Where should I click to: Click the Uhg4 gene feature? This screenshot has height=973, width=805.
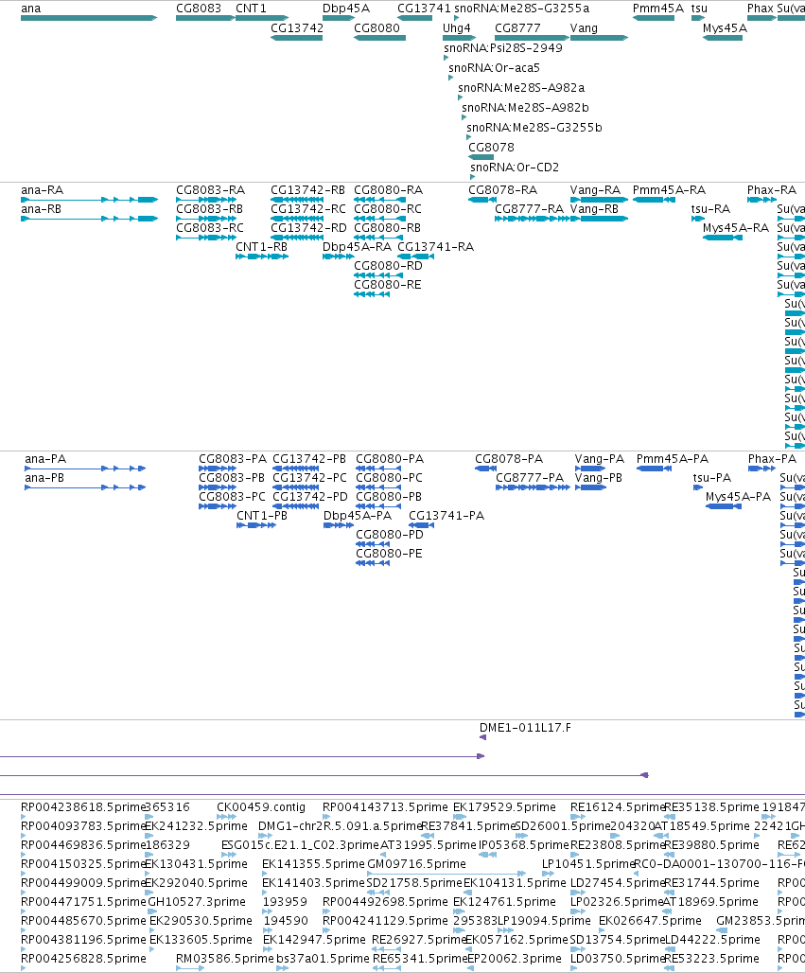459,38
